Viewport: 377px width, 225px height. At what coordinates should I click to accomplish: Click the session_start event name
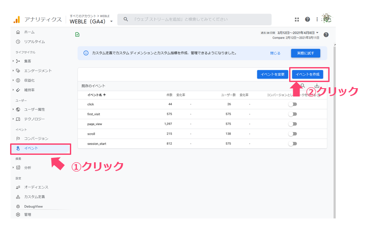point(97,144)
